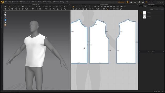Open the announcements speaker icon
Image resolution: width=165 pixels, height=93 pixels.
coord(131,2)
